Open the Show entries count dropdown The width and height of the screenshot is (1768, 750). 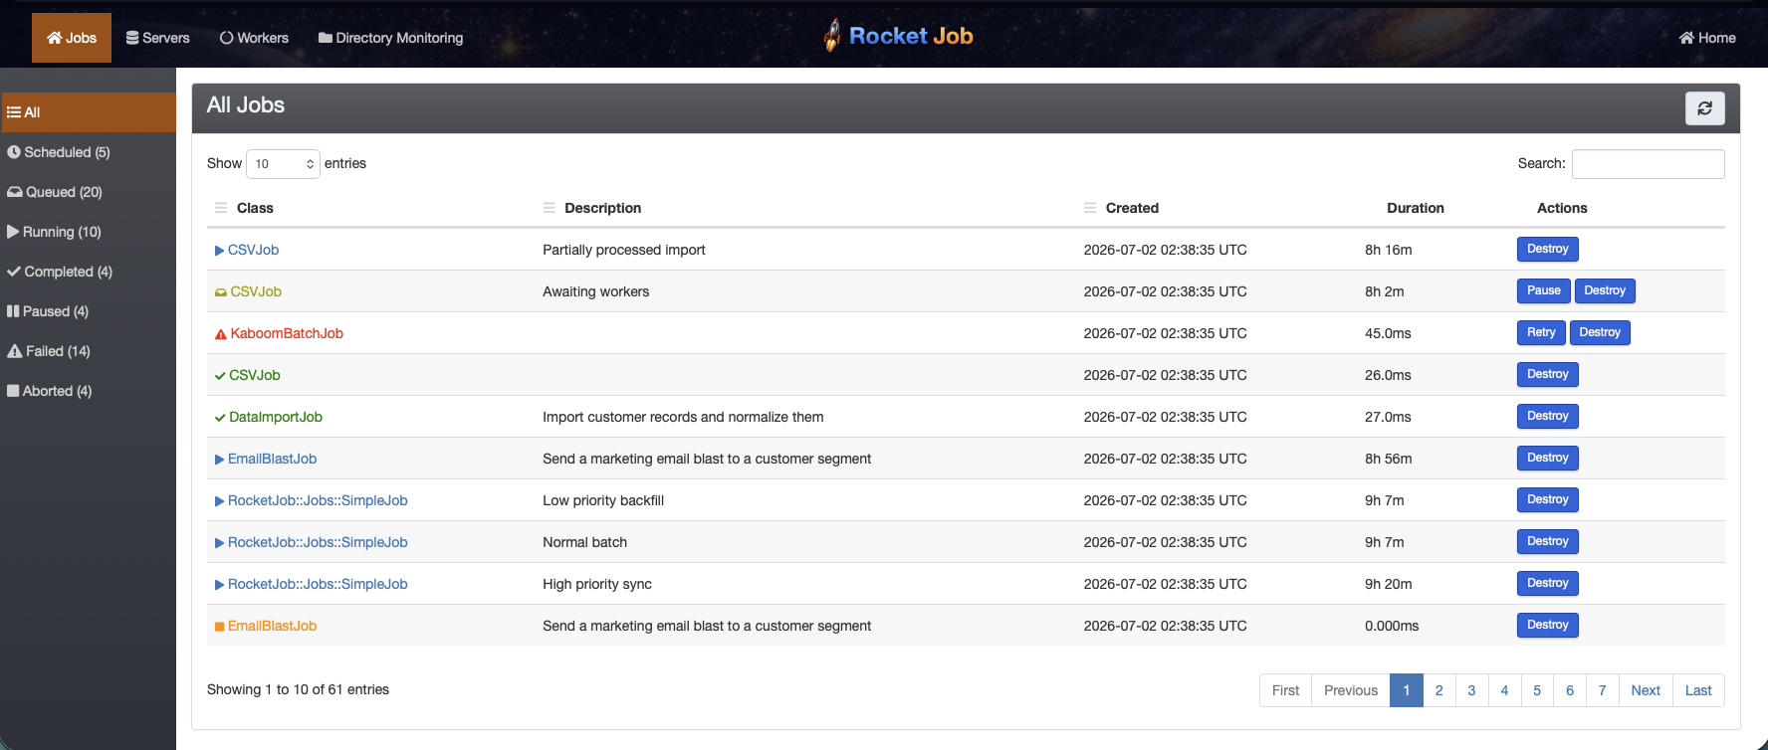pos(283,164)
